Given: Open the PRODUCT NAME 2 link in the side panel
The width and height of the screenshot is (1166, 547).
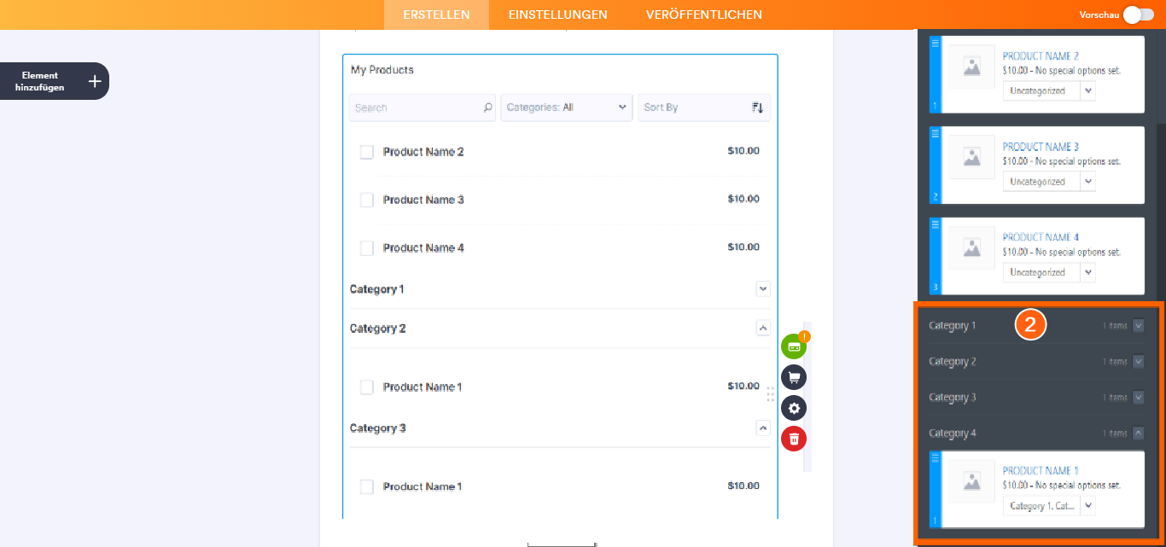Looking at the screenshot, I should click(1041, 56).
